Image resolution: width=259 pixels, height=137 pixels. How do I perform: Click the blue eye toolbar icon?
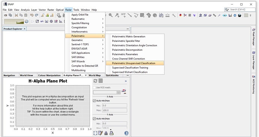click(x=224, y=15)
